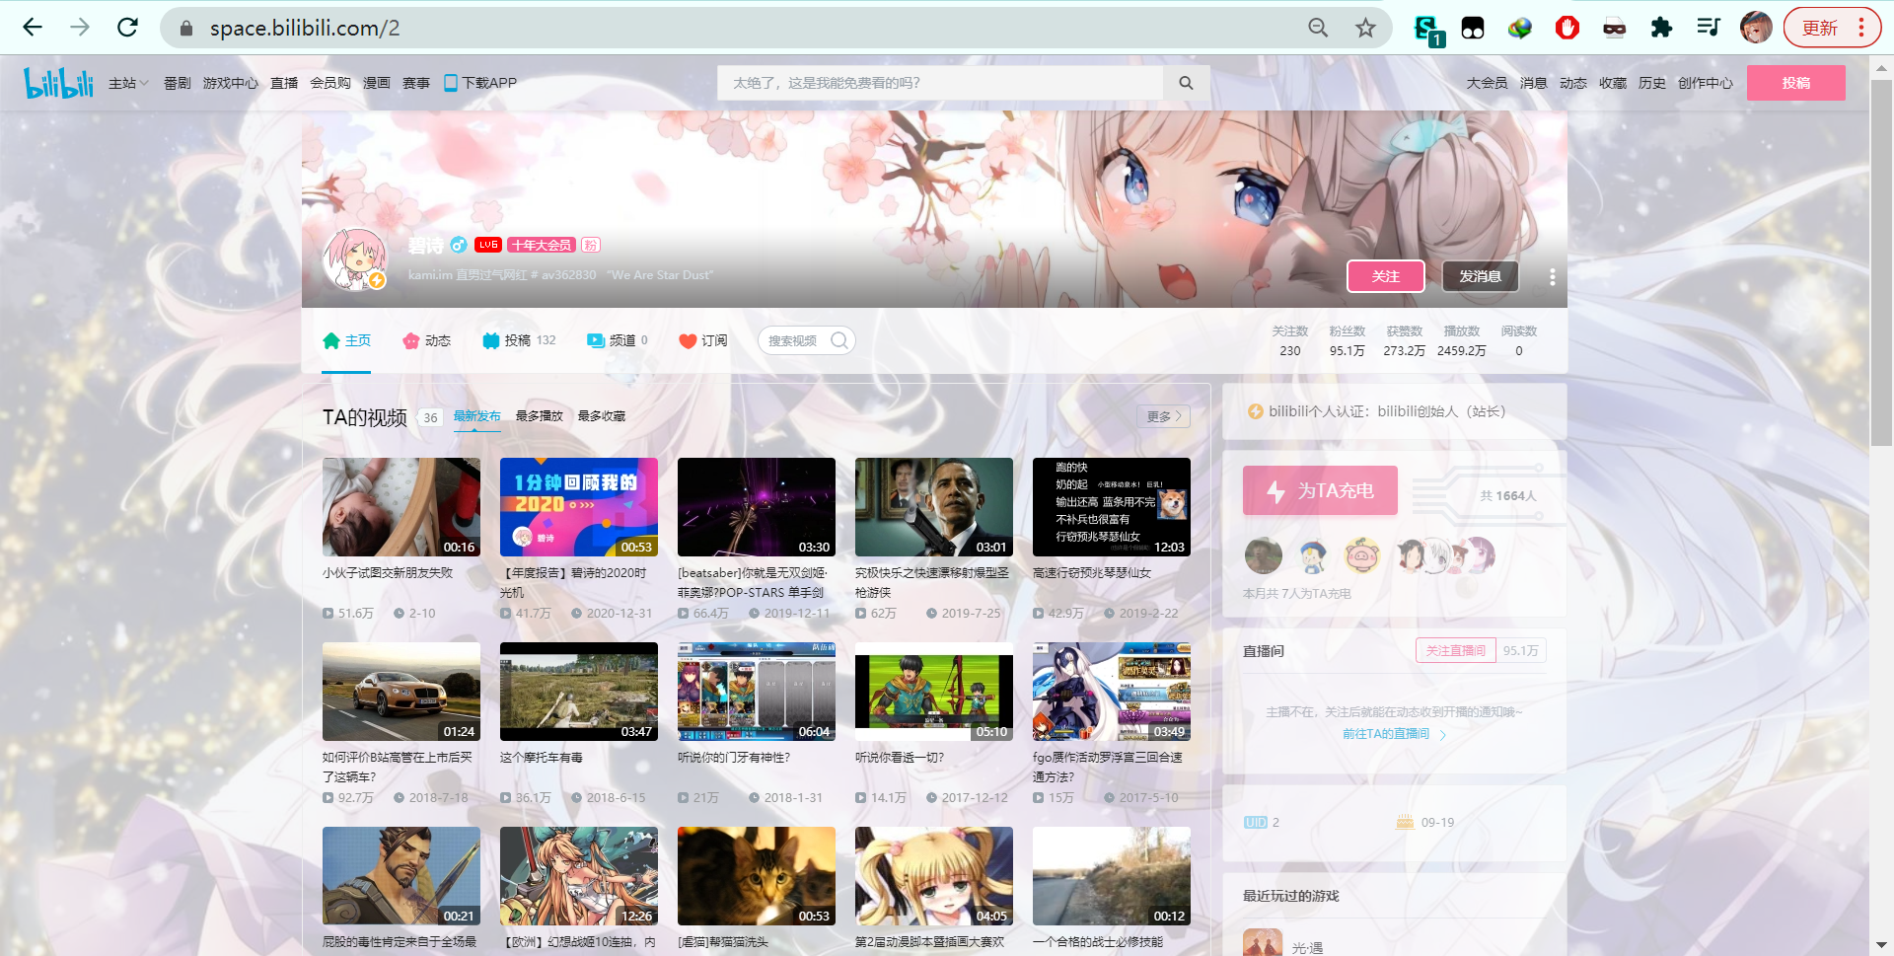Click the search magnifier in bilibili header
Viewport: 1894px width, 956px height.
tap(1186, 83)
